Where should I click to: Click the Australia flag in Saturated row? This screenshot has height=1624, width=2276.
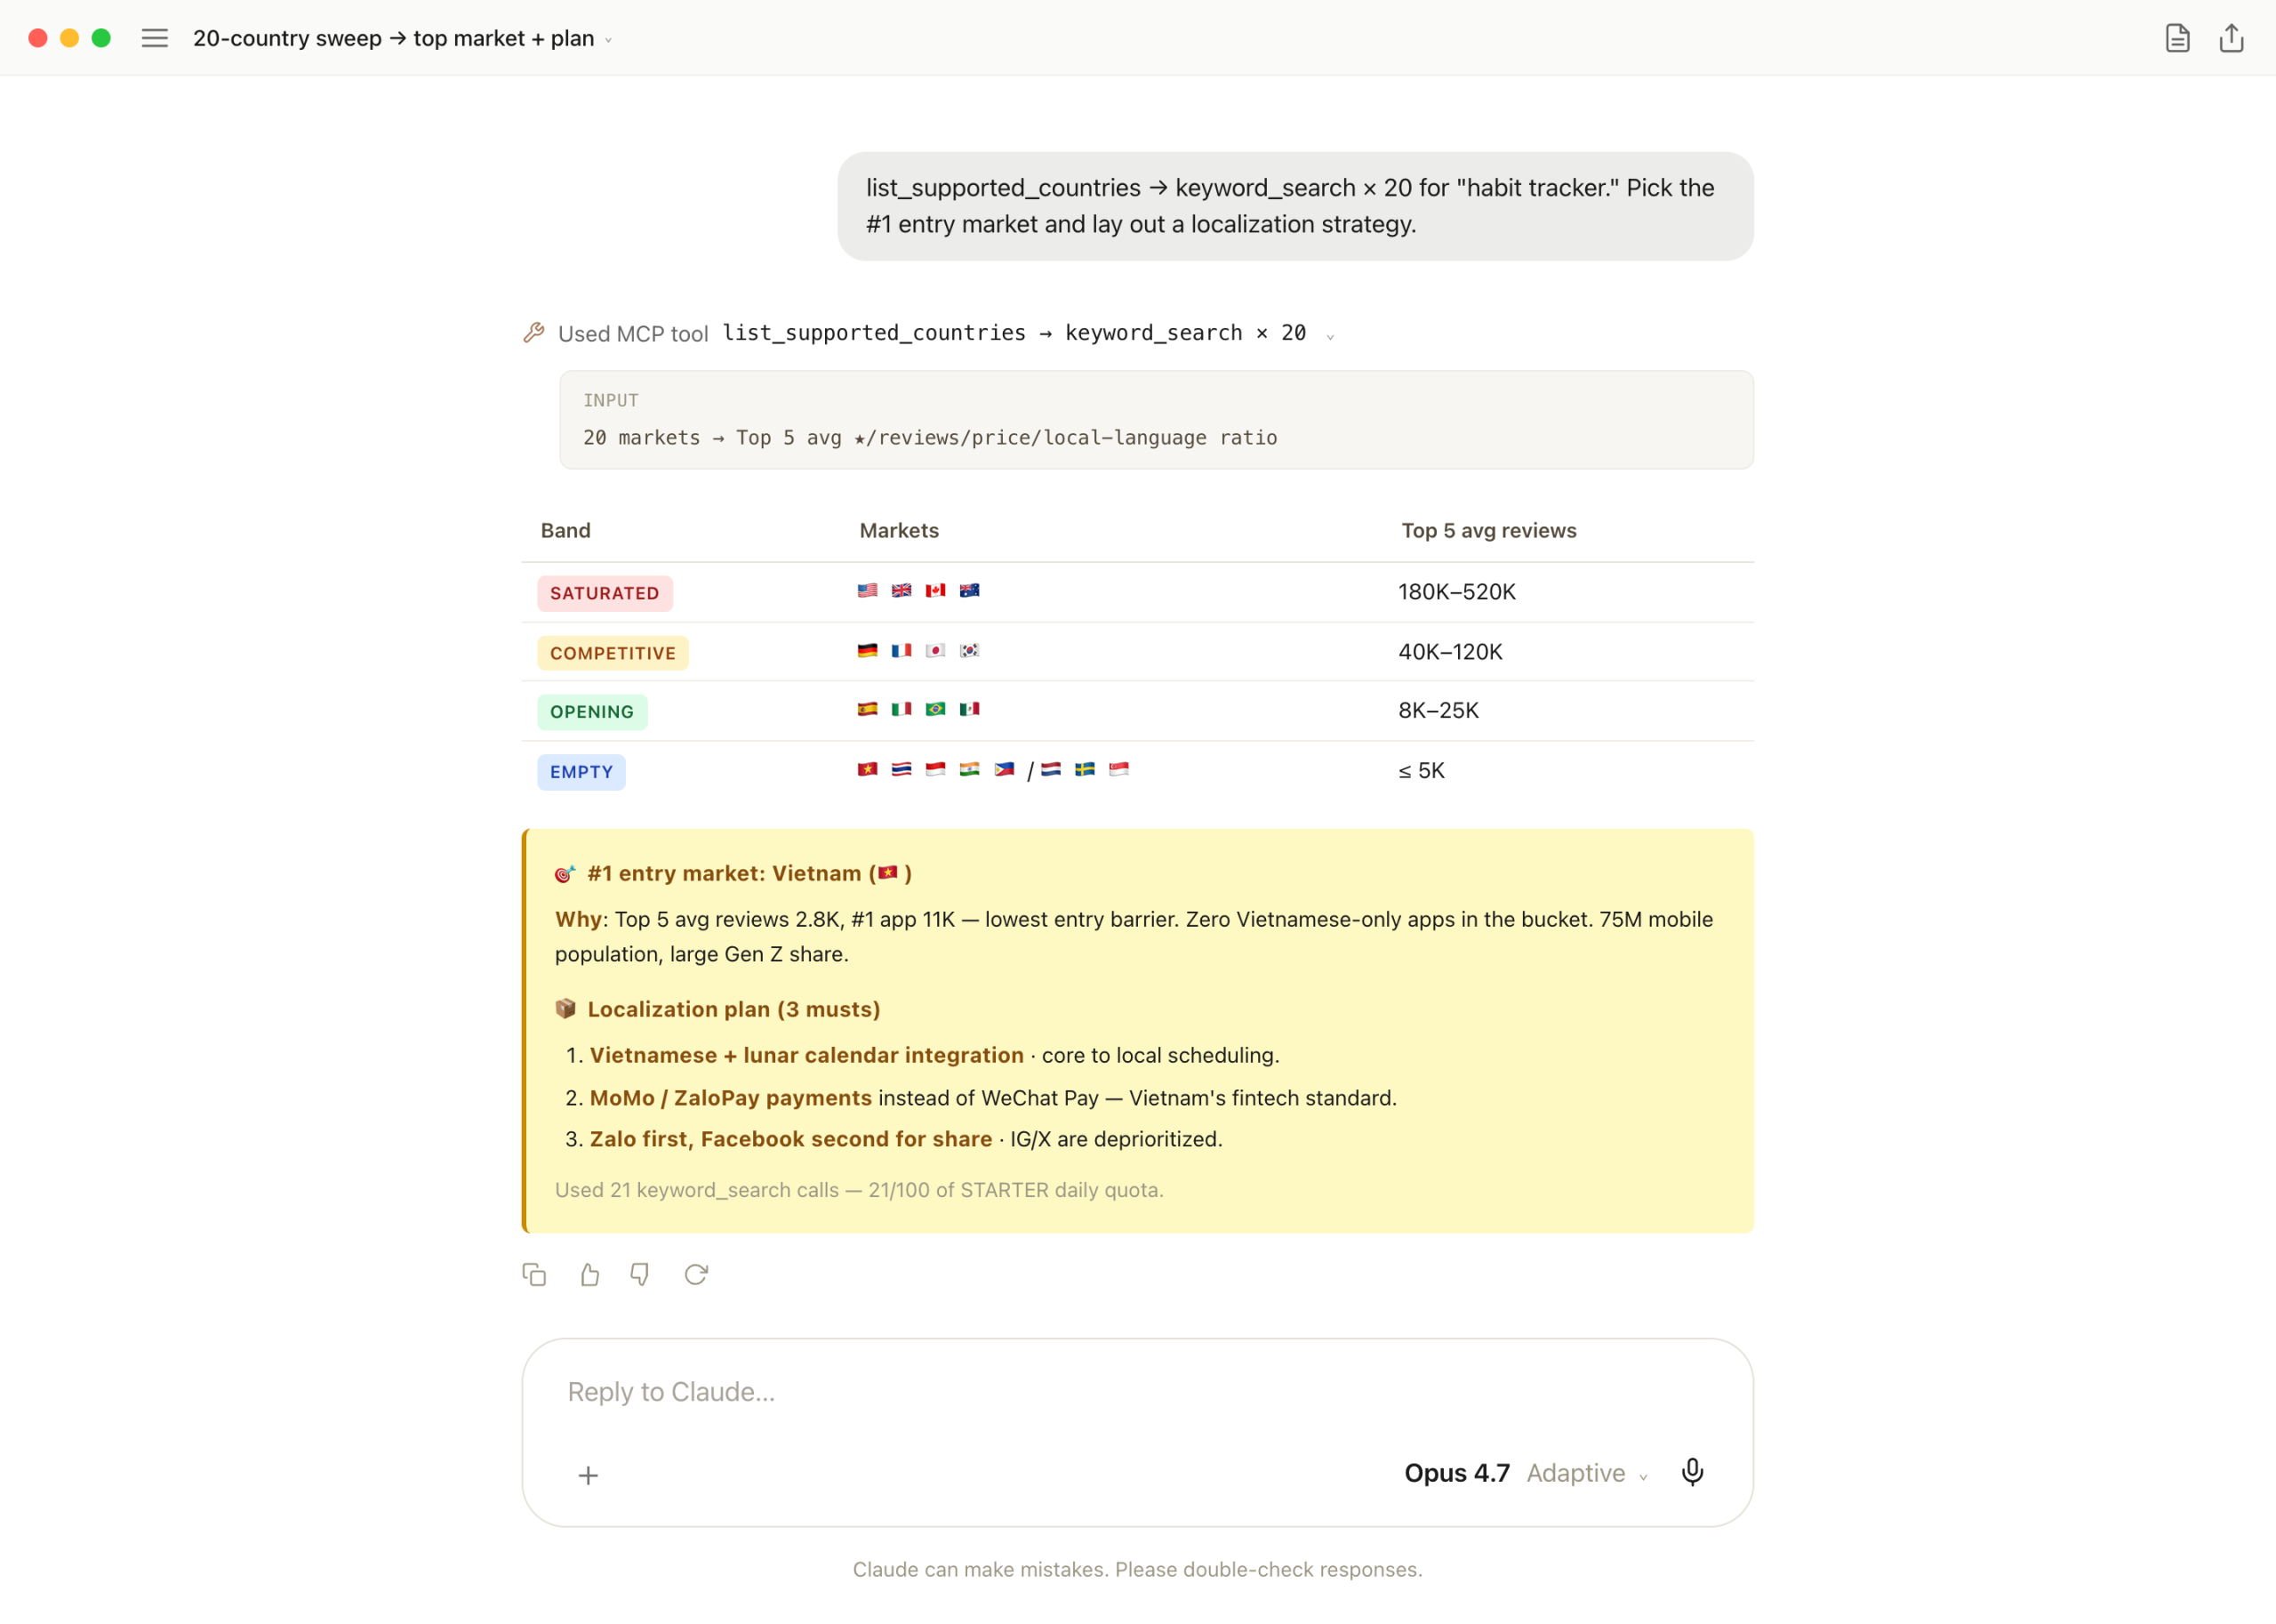point(968,590)
